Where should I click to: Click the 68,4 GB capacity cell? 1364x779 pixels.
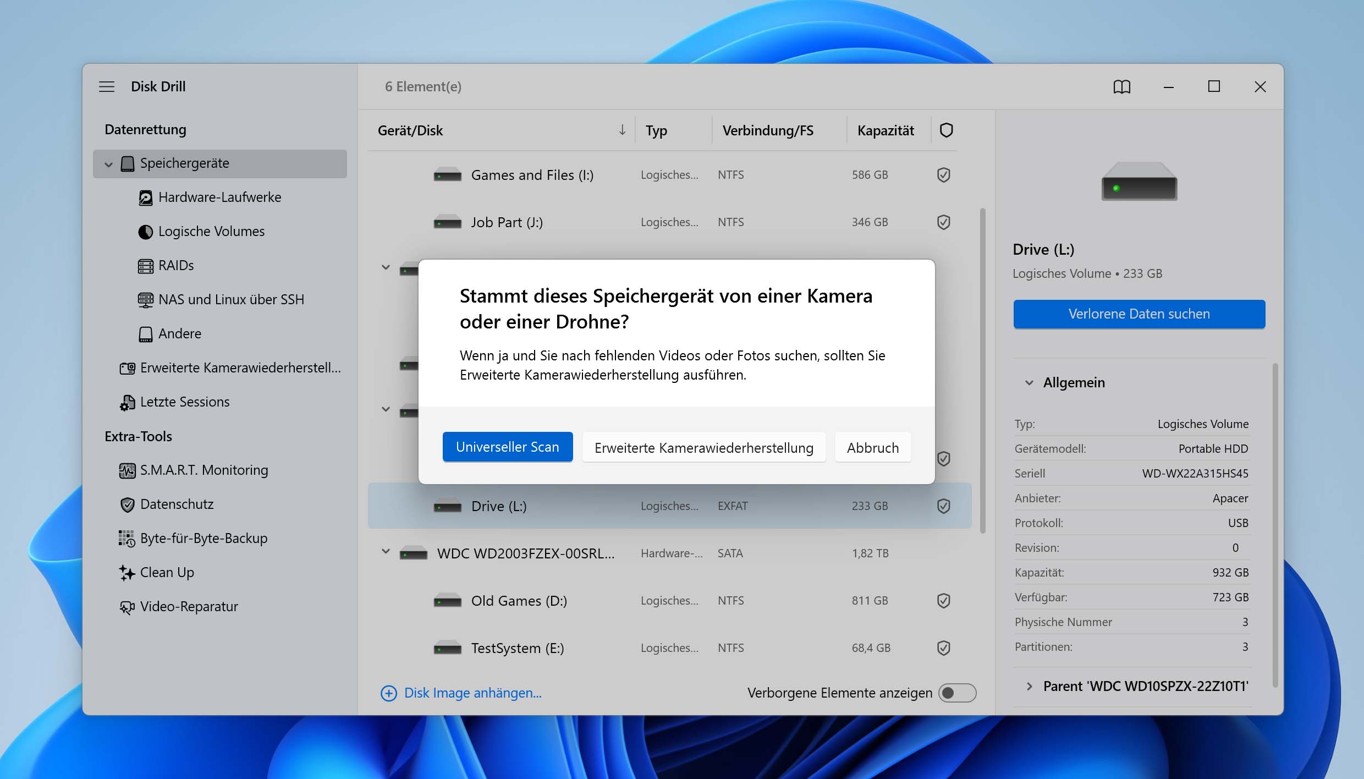click(871, 648)
